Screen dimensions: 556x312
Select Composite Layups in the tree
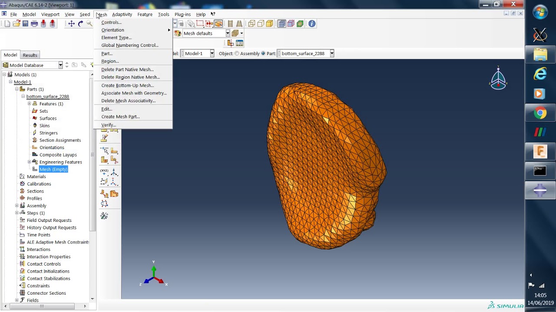58,155
